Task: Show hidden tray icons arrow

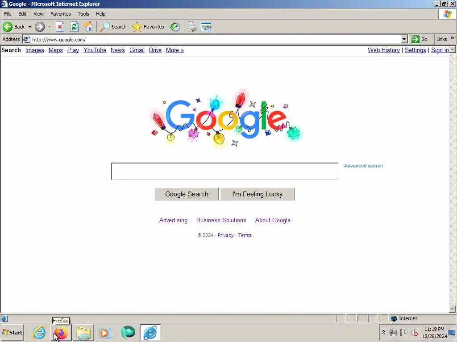Action: (383, 332)
